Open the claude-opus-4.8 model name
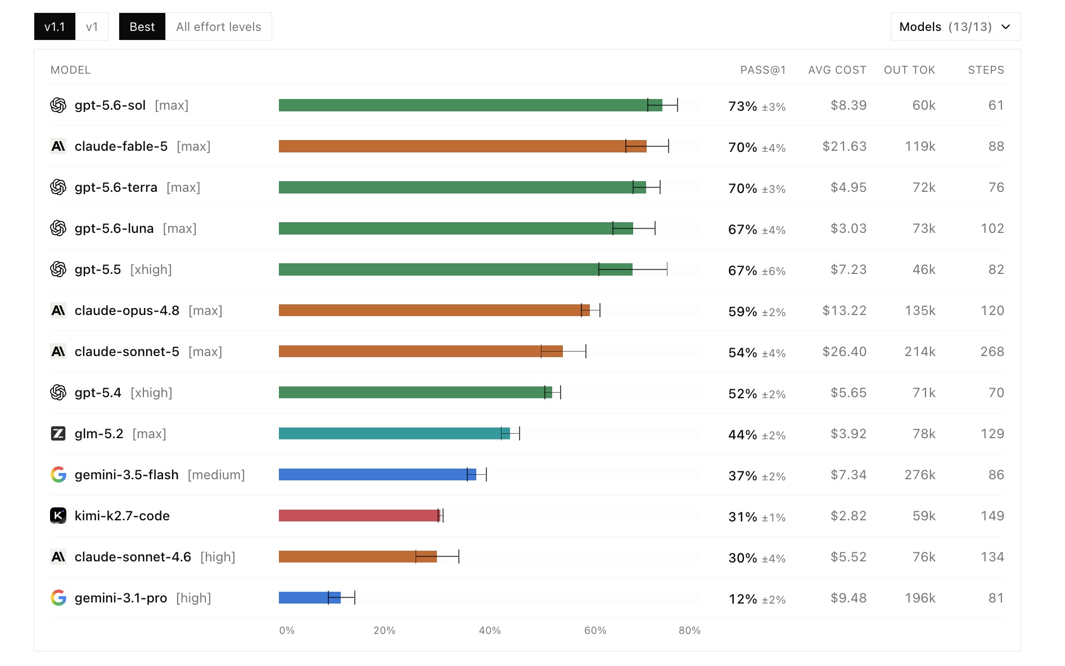This screenshot has height=666, width=1065. [127, 310]
